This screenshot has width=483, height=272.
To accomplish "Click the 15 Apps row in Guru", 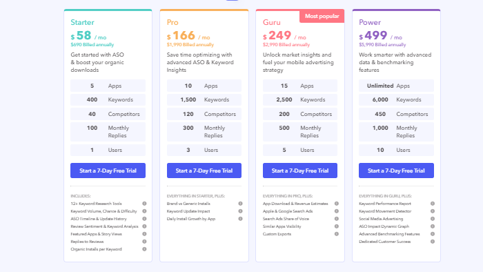I will (300, 86).
